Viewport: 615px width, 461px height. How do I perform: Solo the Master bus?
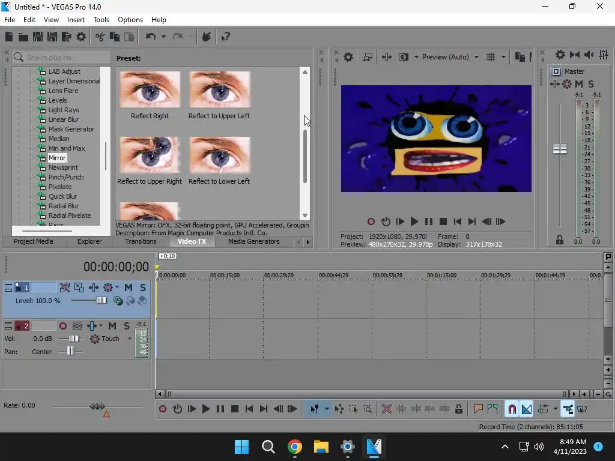pyautogui.click(x=591, y=84)
